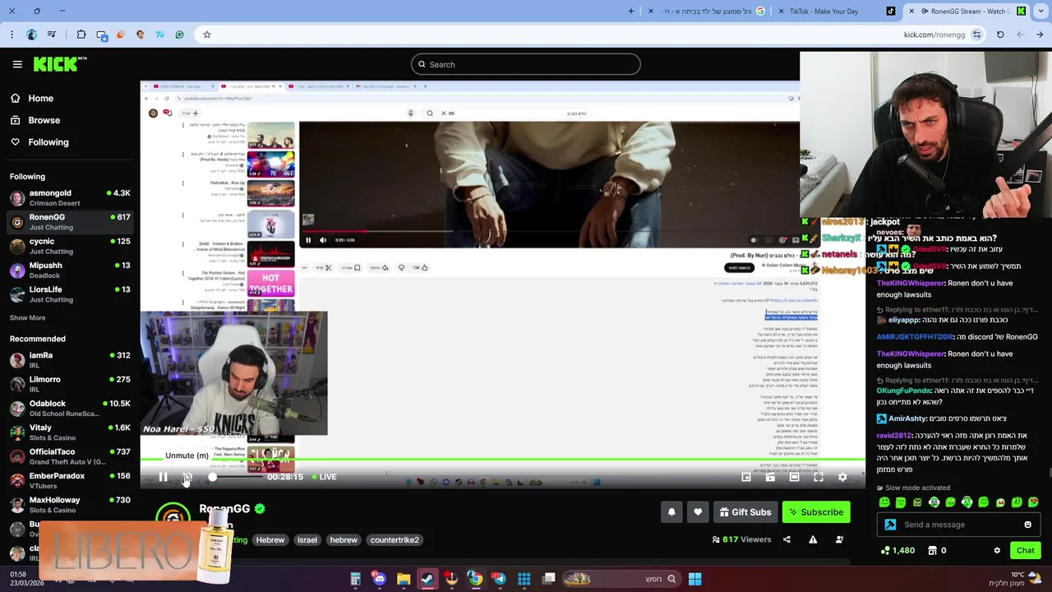Select the RonenGG Stream browser tab
1052x592 pixels.
tap(966, 11)
